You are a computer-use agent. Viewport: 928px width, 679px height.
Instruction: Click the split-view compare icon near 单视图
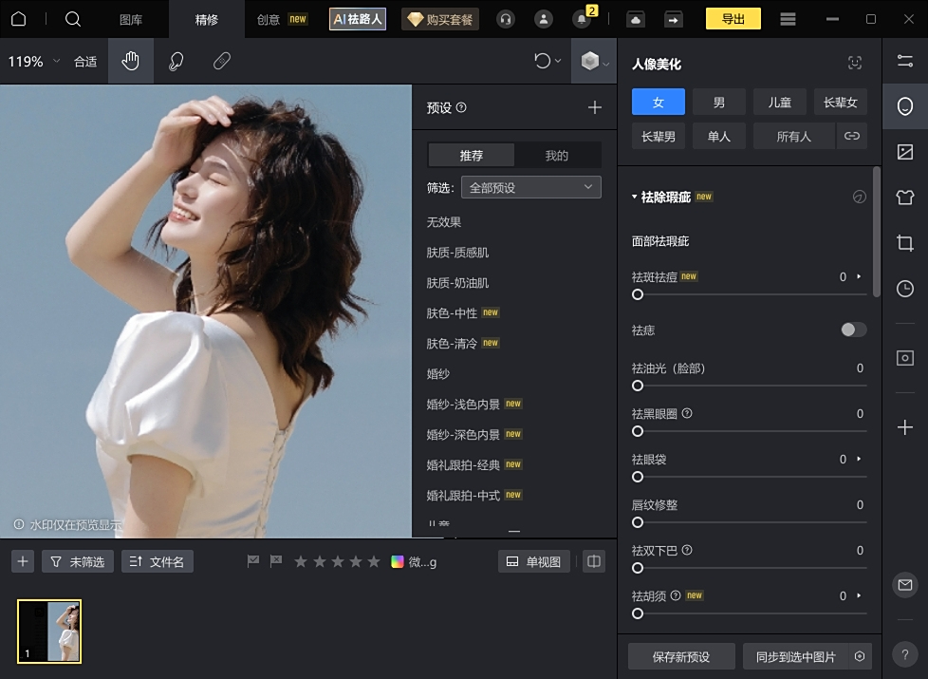tap(594, 561)
